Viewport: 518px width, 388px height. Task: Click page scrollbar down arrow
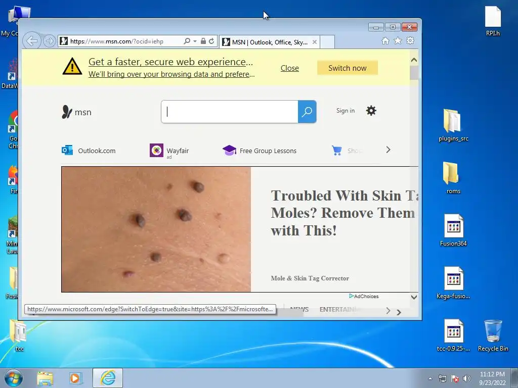coord(414,297)
